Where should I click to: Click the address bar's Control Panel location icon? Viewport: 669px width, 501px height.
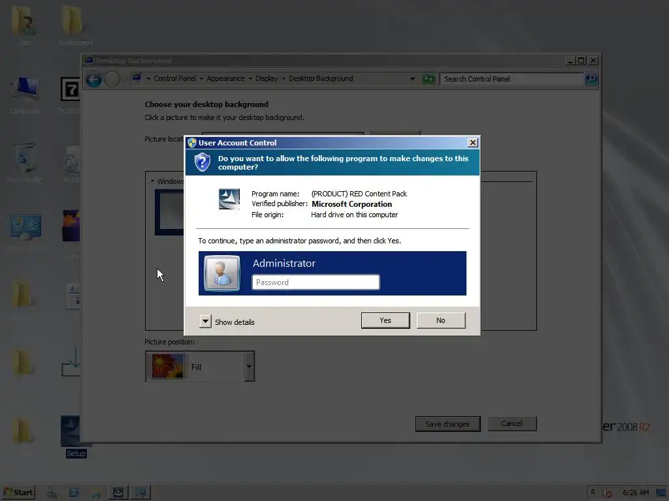[137, 78]
